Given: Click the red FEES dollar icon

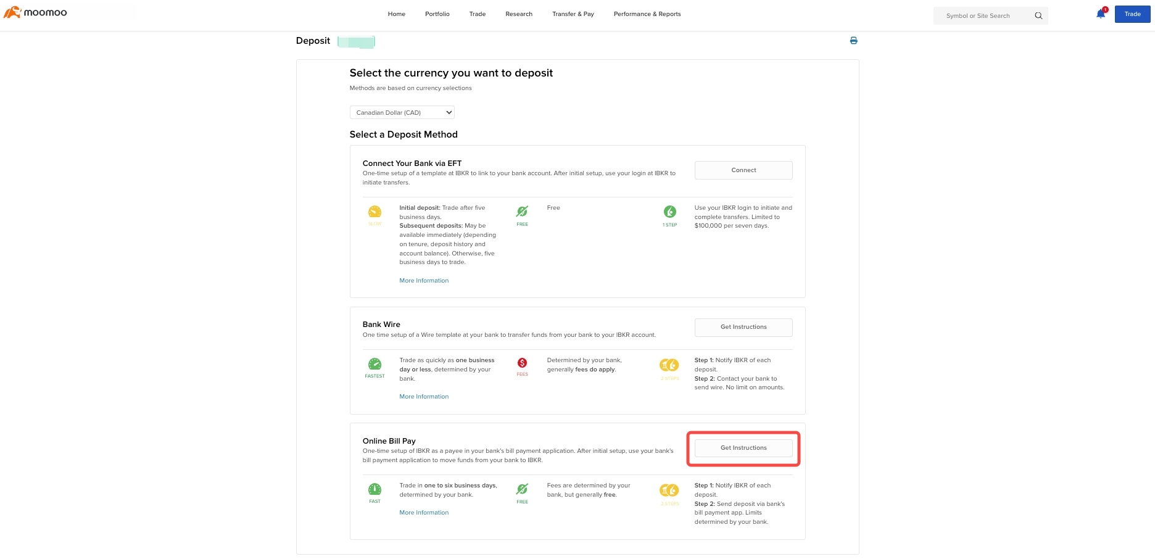Looking at the screenshot, I should pos(522,363).
